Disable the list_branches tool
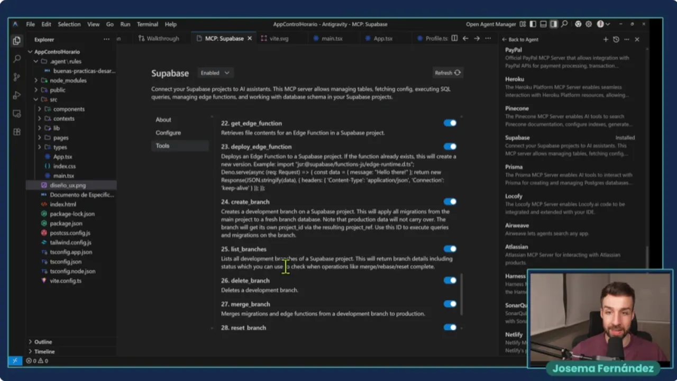Viewport: 677px width, 381px height. 450,249
